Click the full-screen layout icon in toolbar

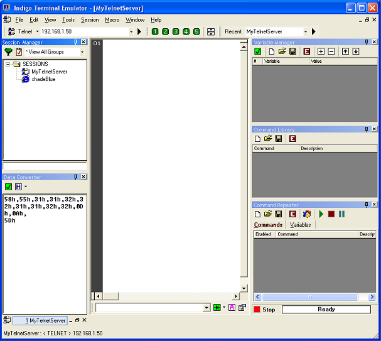coord(211,31)
